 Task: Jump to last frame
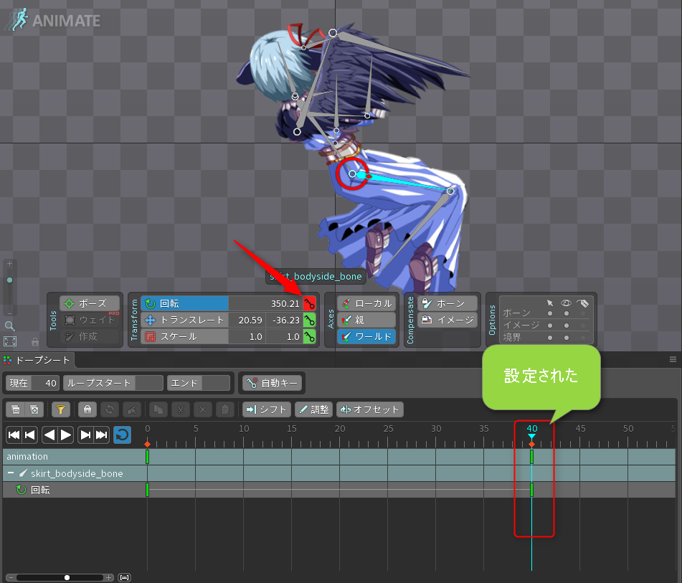pyautogui.click(x=102, y=435)
